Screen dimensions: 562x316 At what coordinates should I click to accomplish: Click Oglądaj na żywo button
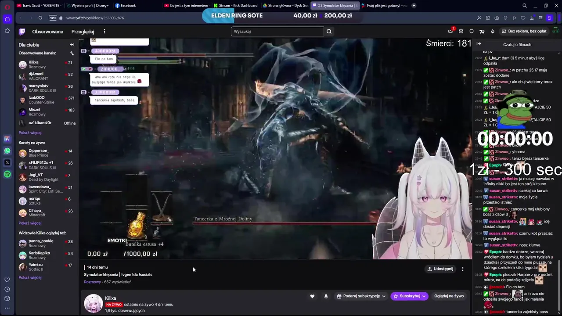tap(449, 296)
